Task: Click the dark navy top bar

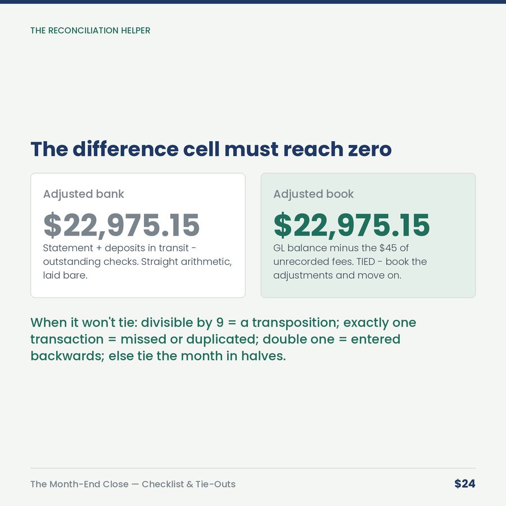Action: [x=253, y=2]
